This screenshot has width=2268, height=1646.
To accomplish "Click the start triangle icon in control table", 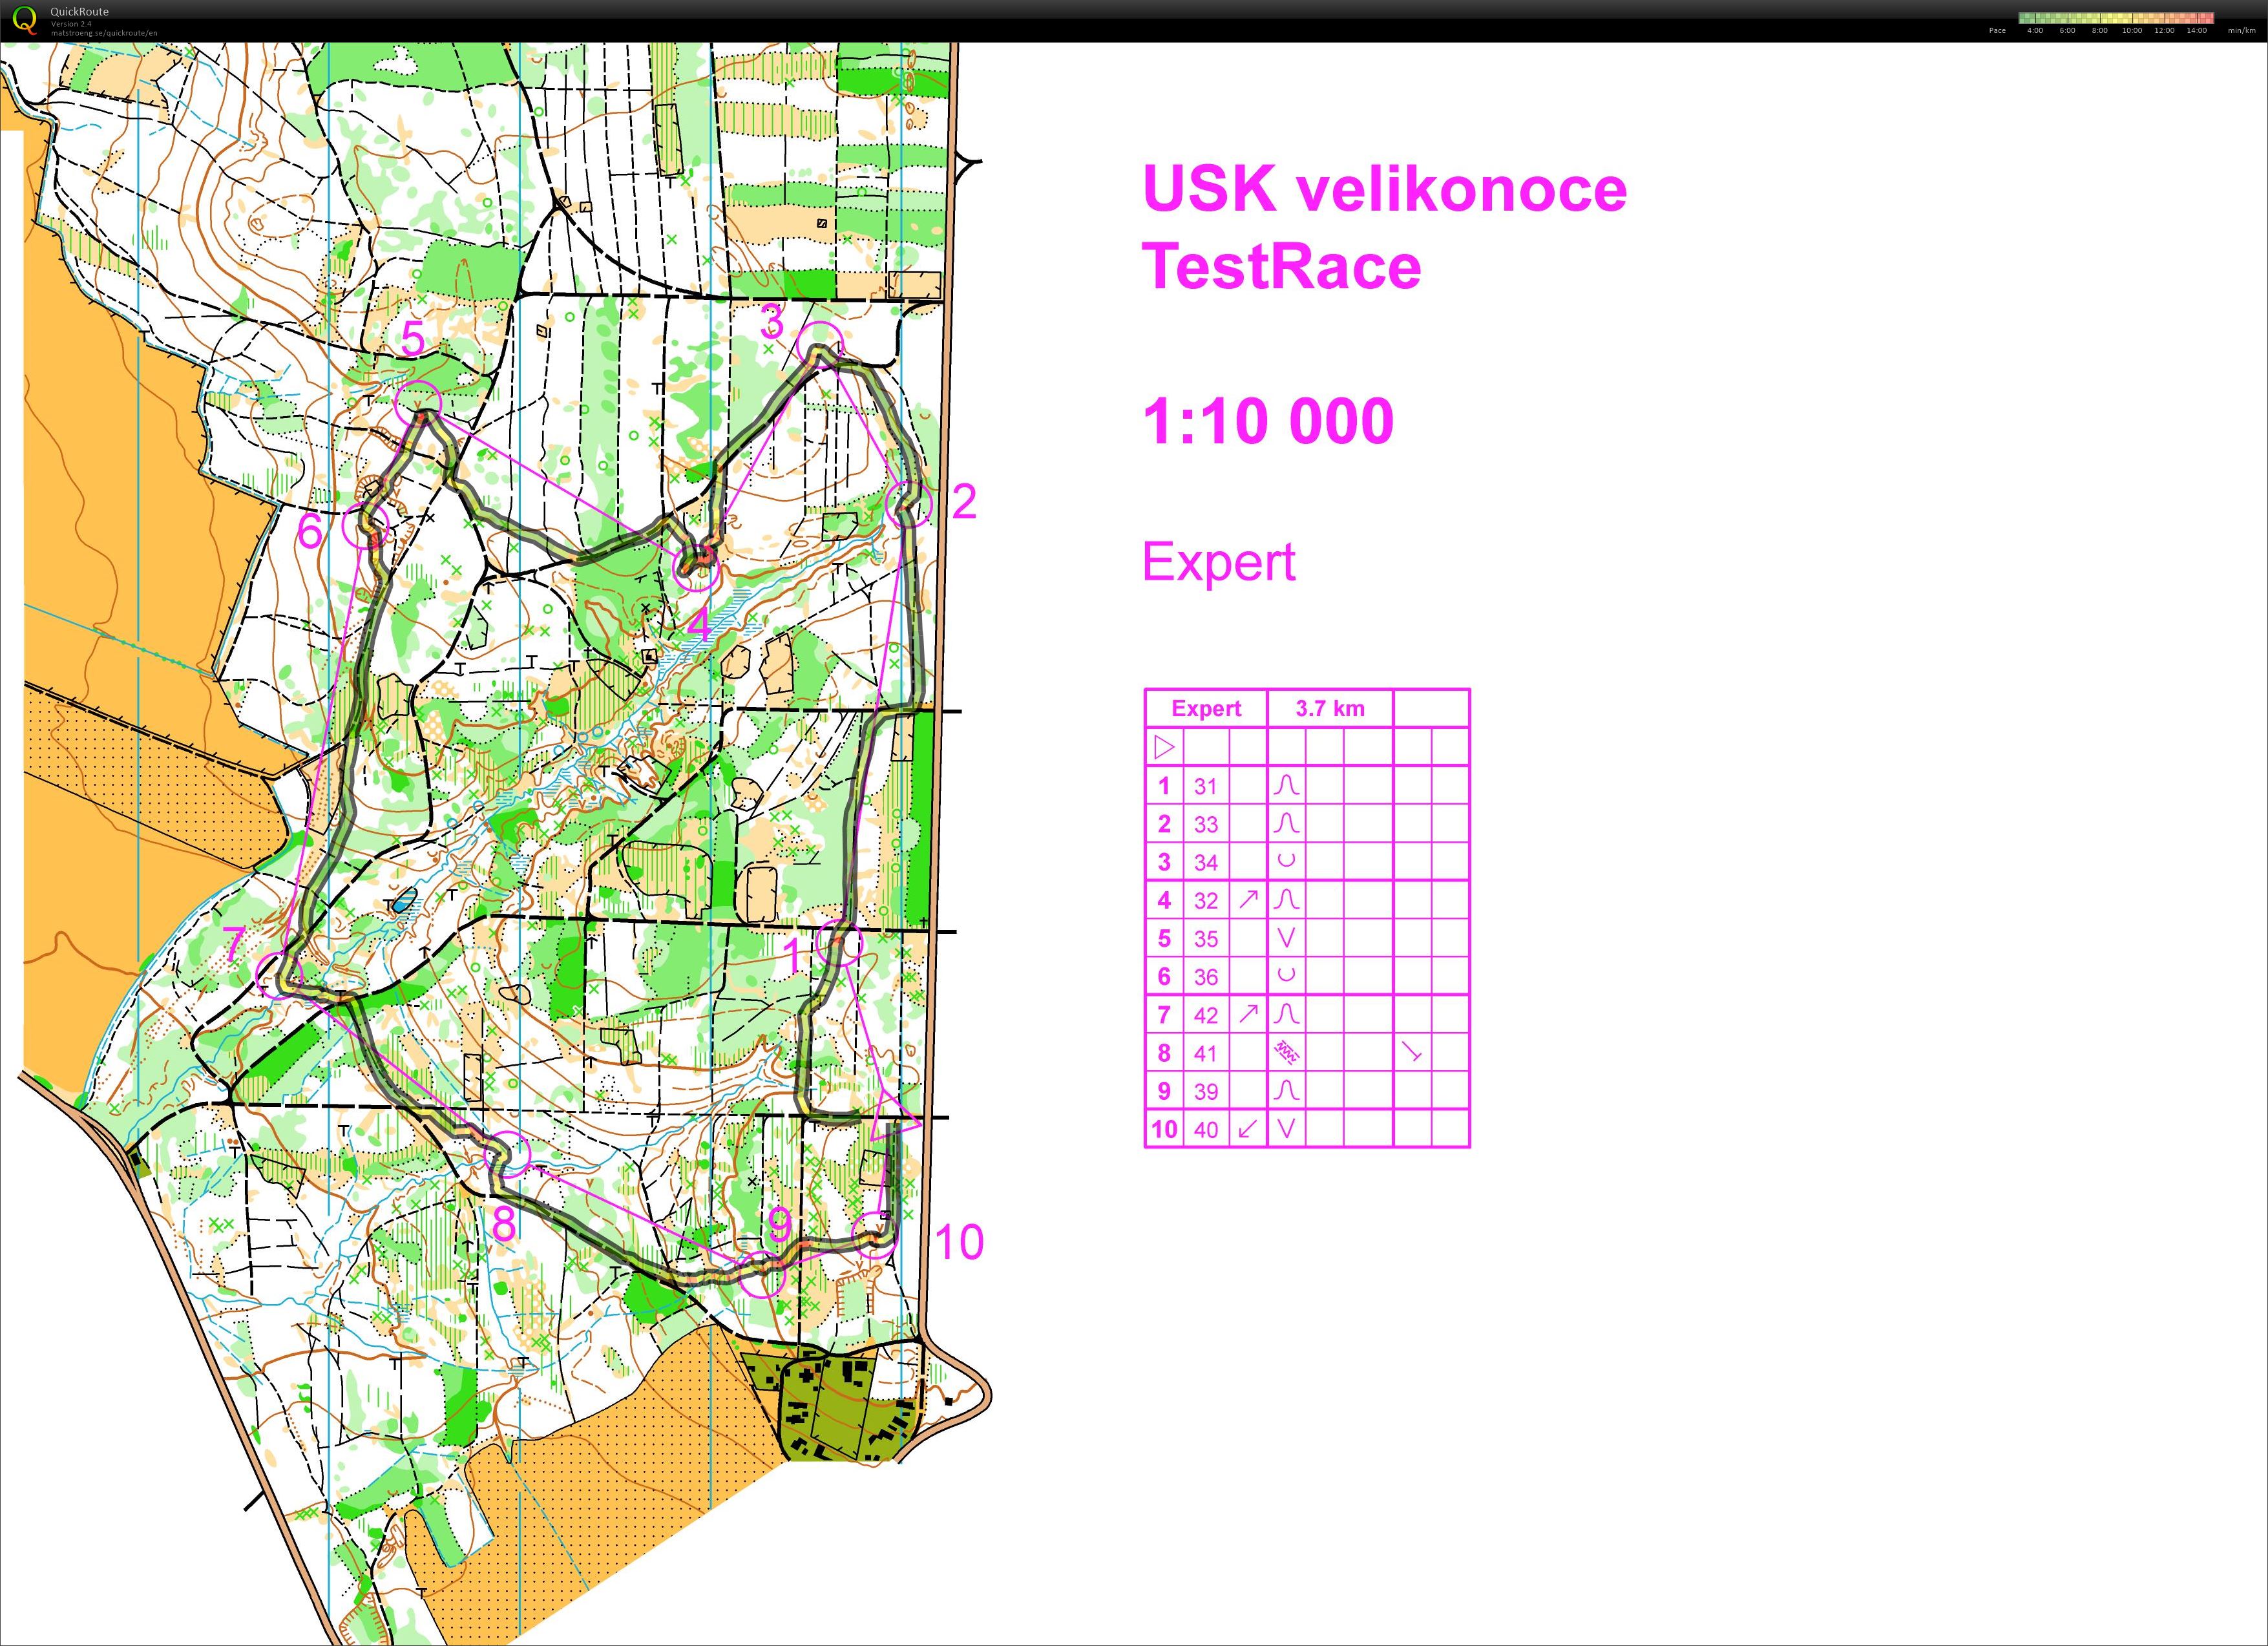I will pyautogui.click(x=1164, y=747).
